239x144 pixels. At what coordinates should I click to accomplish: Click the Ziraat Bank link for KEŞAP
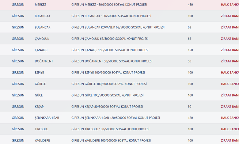point(230,107)
